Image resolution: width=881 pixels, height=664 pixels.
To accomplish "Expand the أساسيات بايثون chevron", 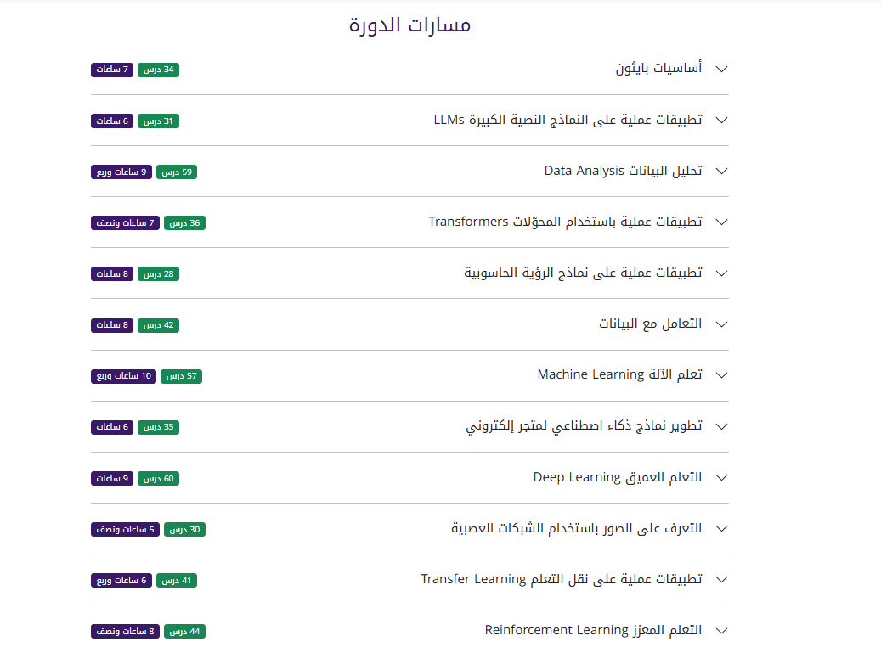I will [x=722, y=69].
